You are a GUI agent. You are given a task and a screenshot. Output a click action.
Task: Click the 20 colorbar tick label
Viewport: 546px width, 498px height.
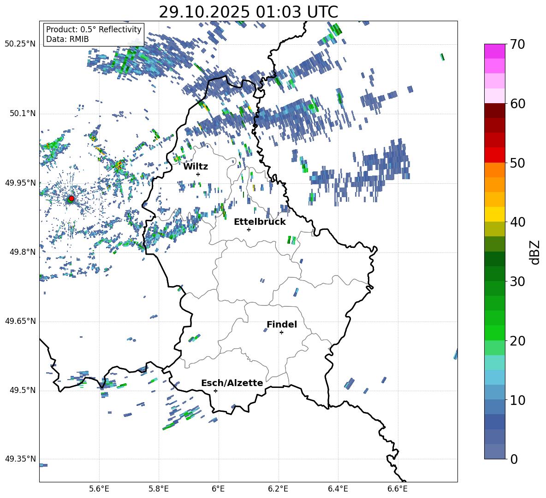coord(517,340)
